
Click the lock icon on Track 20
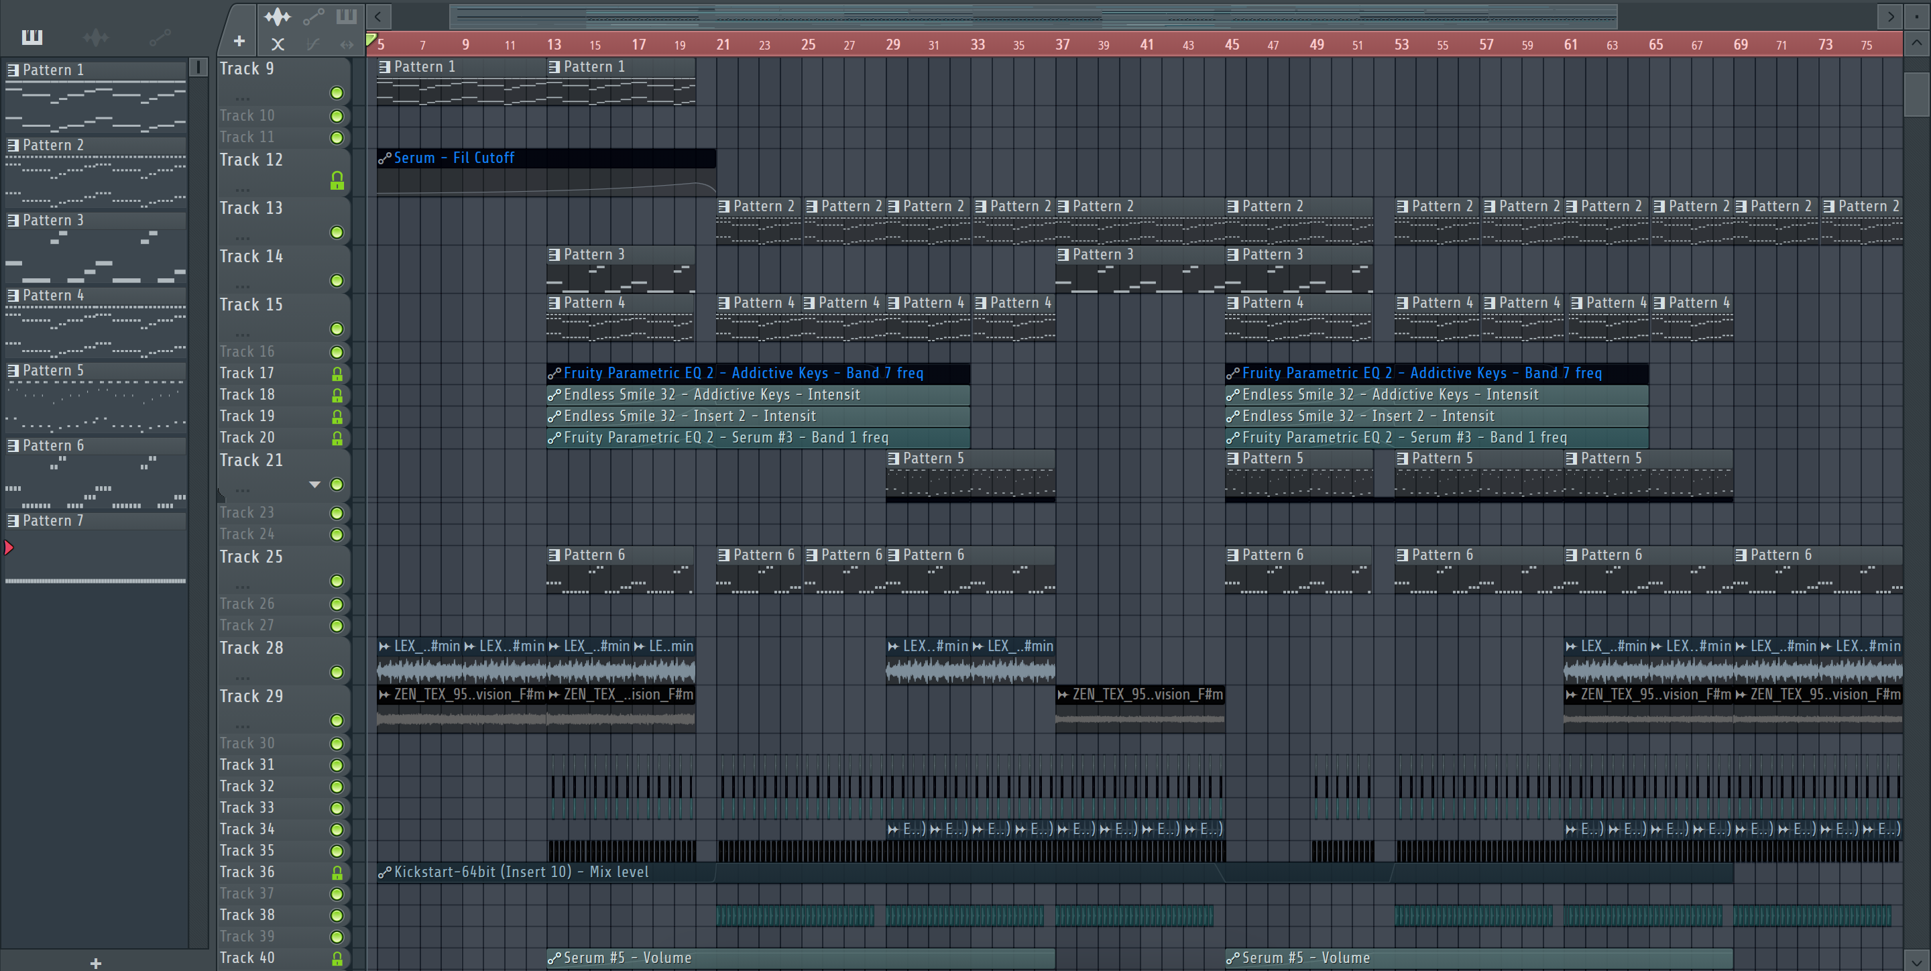[x=337, y=438]
